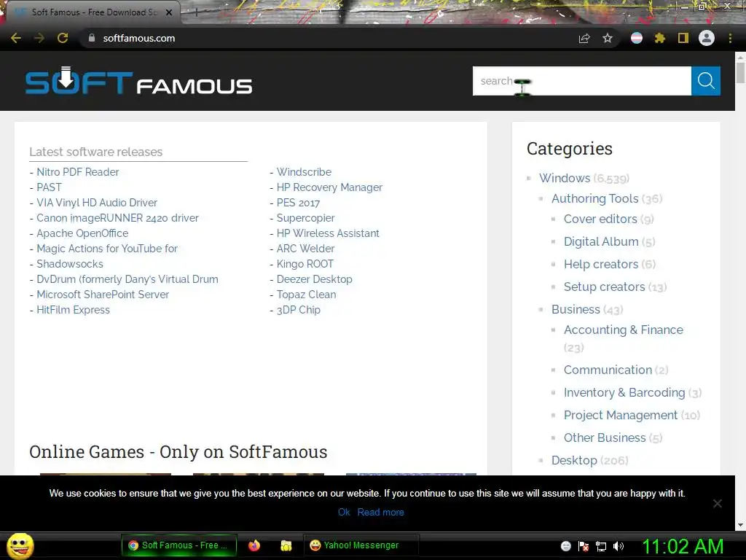Bookmark this page with the star icon

click(x=608, y=38)
